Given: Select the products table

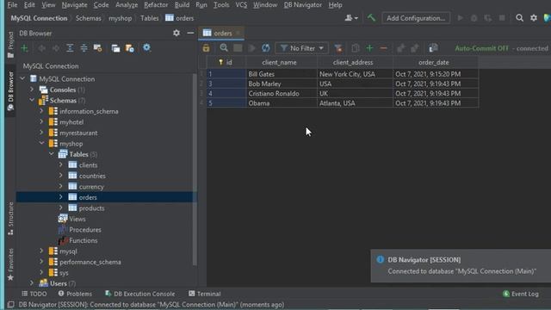Looking at the screenshot, I should (92, 208).
